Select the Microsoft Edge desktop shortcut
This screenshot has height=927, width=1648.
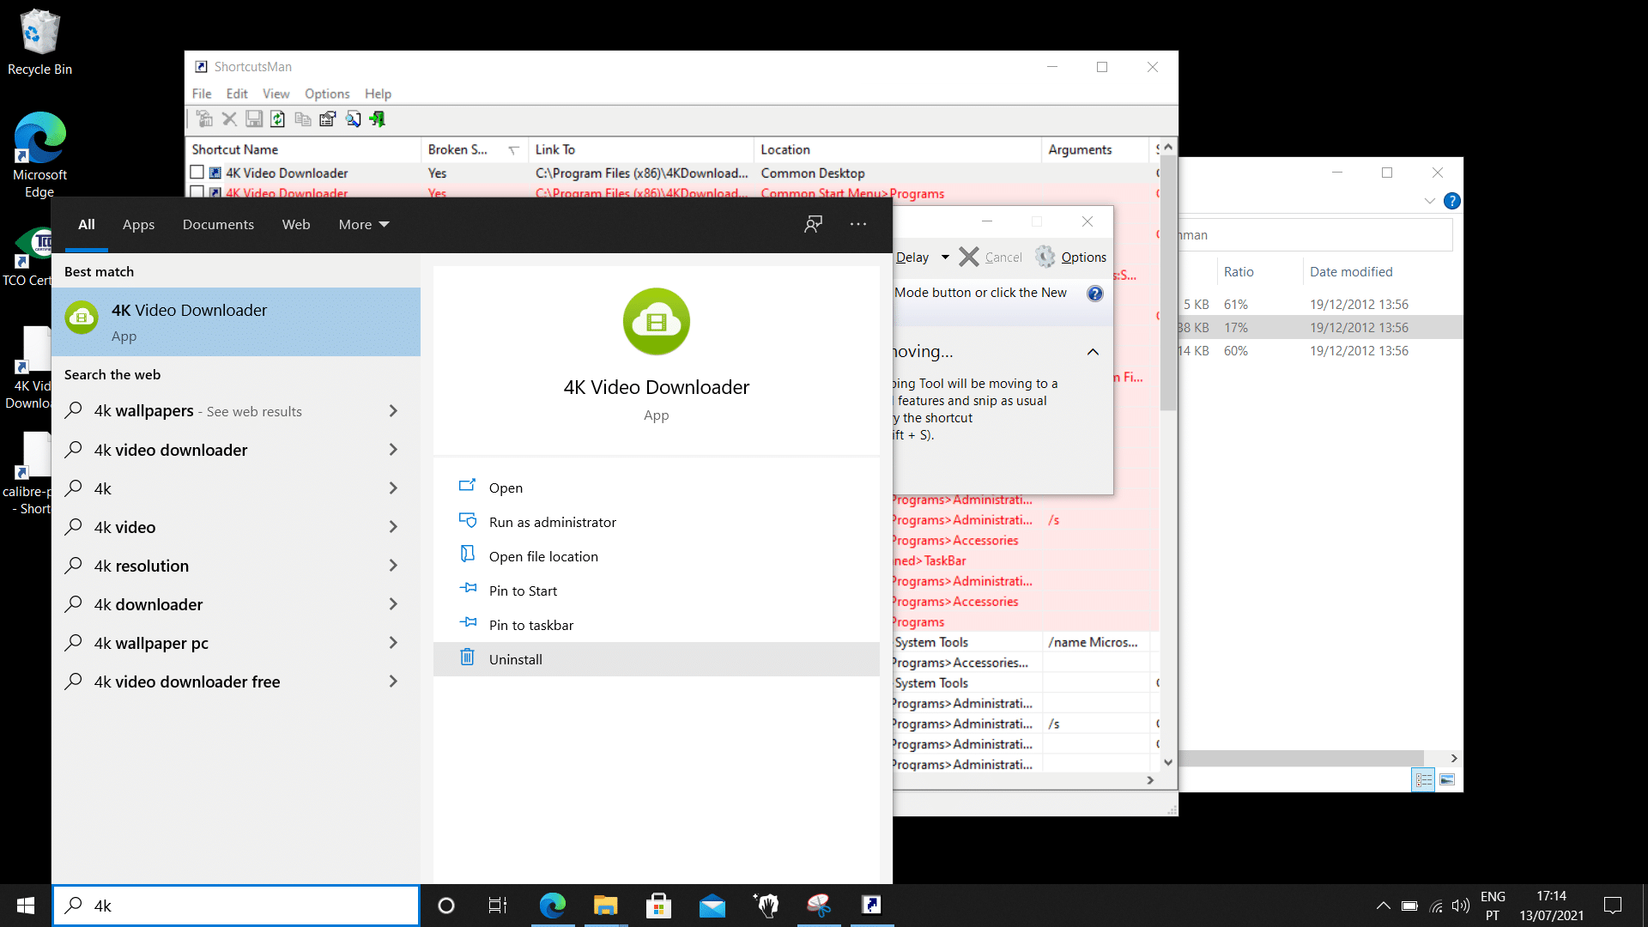pyautogui.click(x=39, y=154)
